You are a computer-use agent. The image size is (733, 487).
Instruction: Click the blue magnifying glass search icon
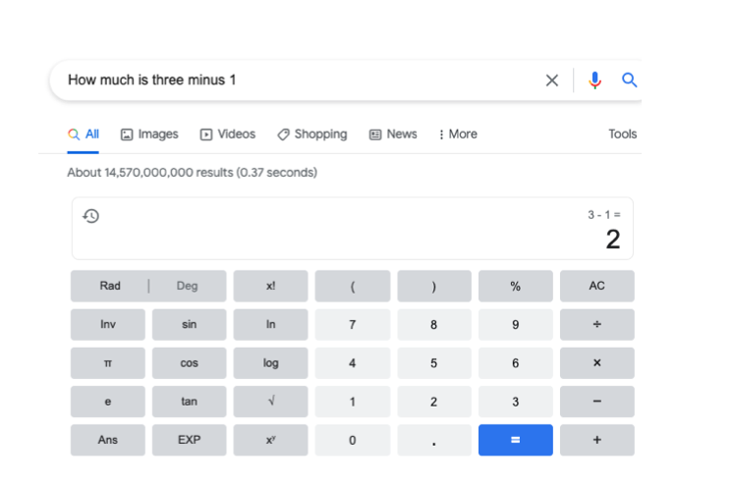(630, 81)
